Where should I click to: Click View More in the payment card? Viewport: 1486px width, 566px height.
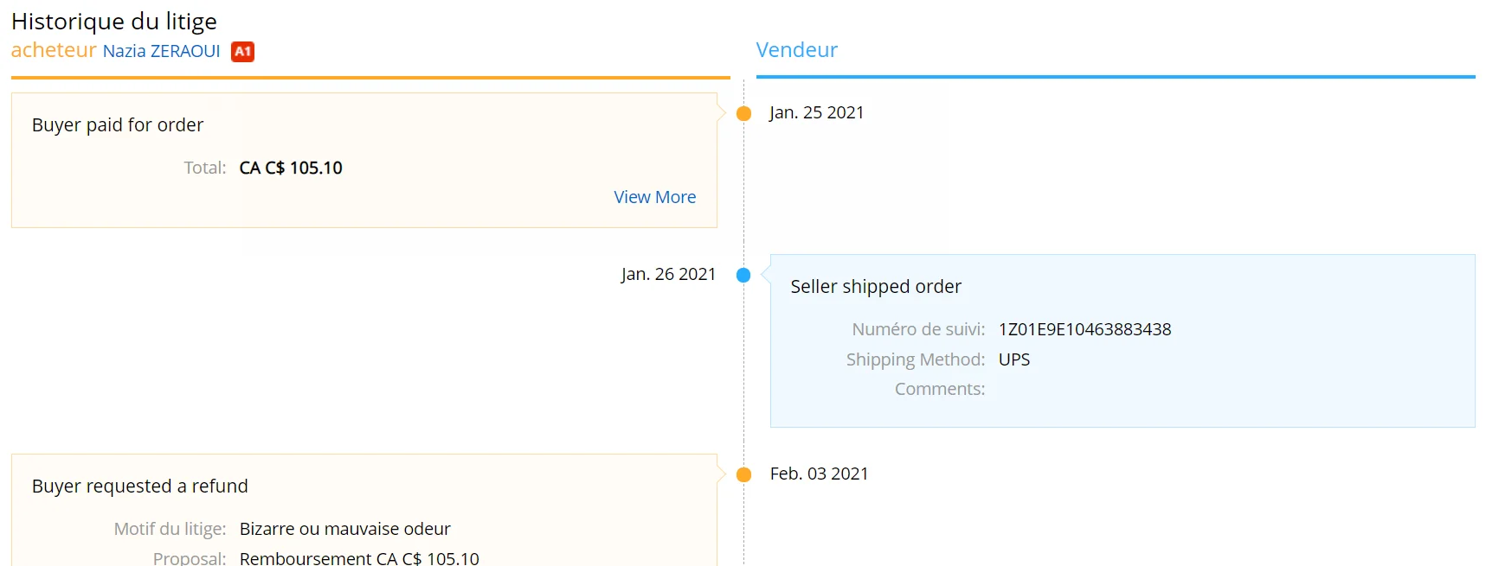654,197
